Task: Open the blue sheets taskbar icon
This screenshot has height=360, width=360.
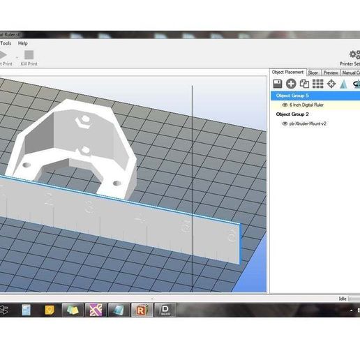Action: 119,310
